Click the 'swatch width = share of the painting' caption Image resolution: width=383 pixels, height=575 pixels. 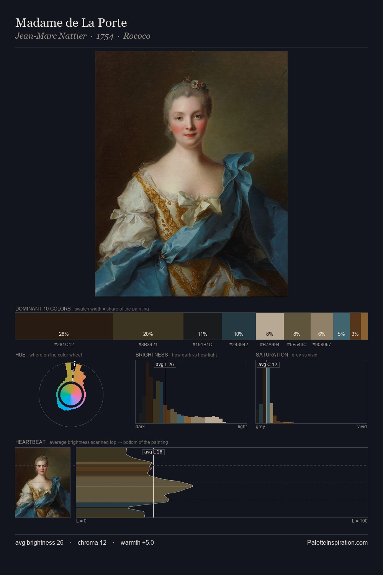pos(112,309)
